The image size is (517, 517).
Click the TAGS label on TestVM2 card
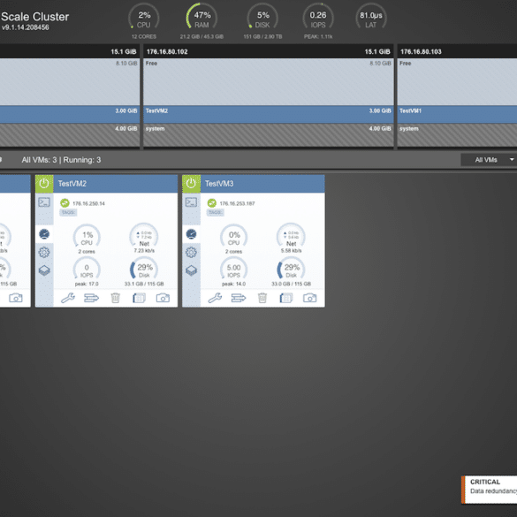point(68,212)
